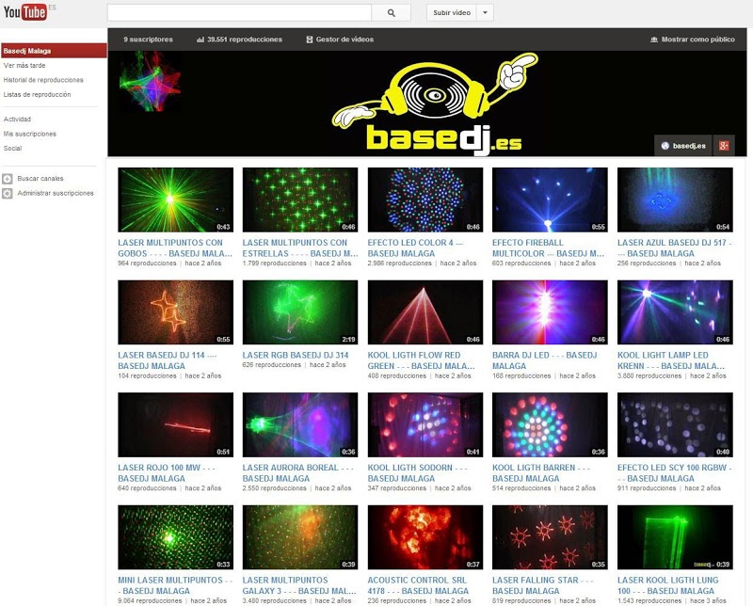Screen dimensions: 753x606
Task: Open Kool Ligth Sodorn thumbnail
Action: [425, 424]
